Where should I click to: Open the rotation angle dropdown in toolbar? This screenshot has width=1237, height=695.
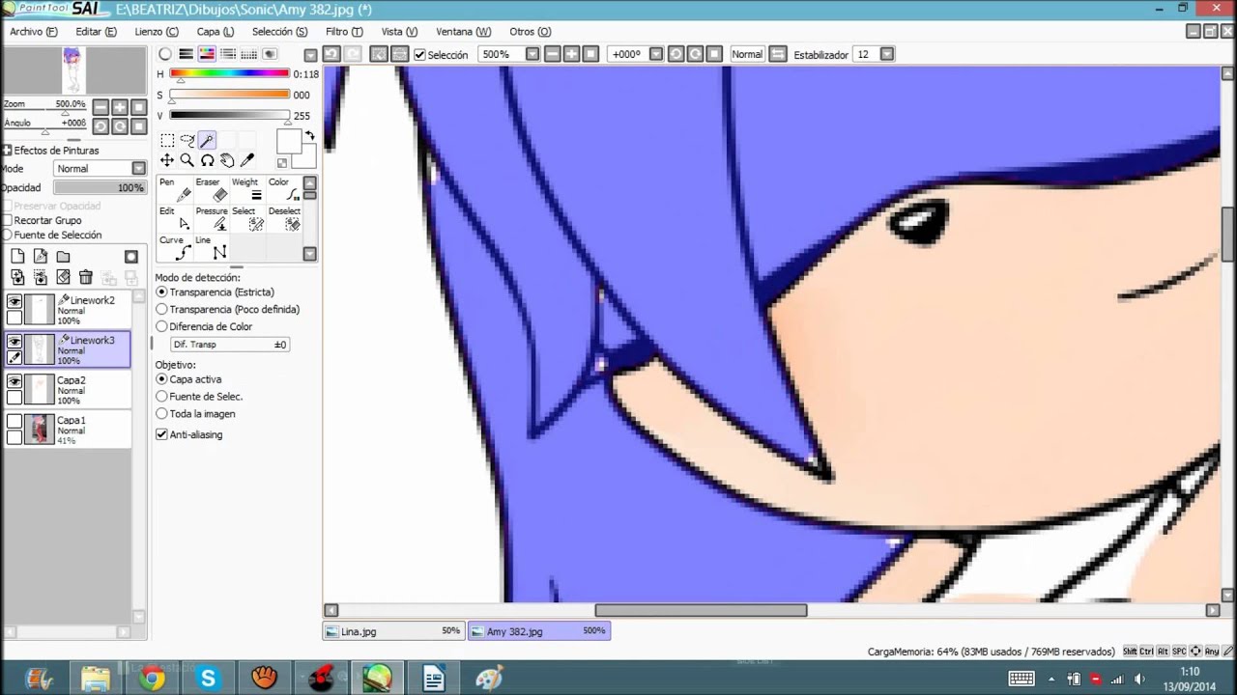(x=656, y=54)
